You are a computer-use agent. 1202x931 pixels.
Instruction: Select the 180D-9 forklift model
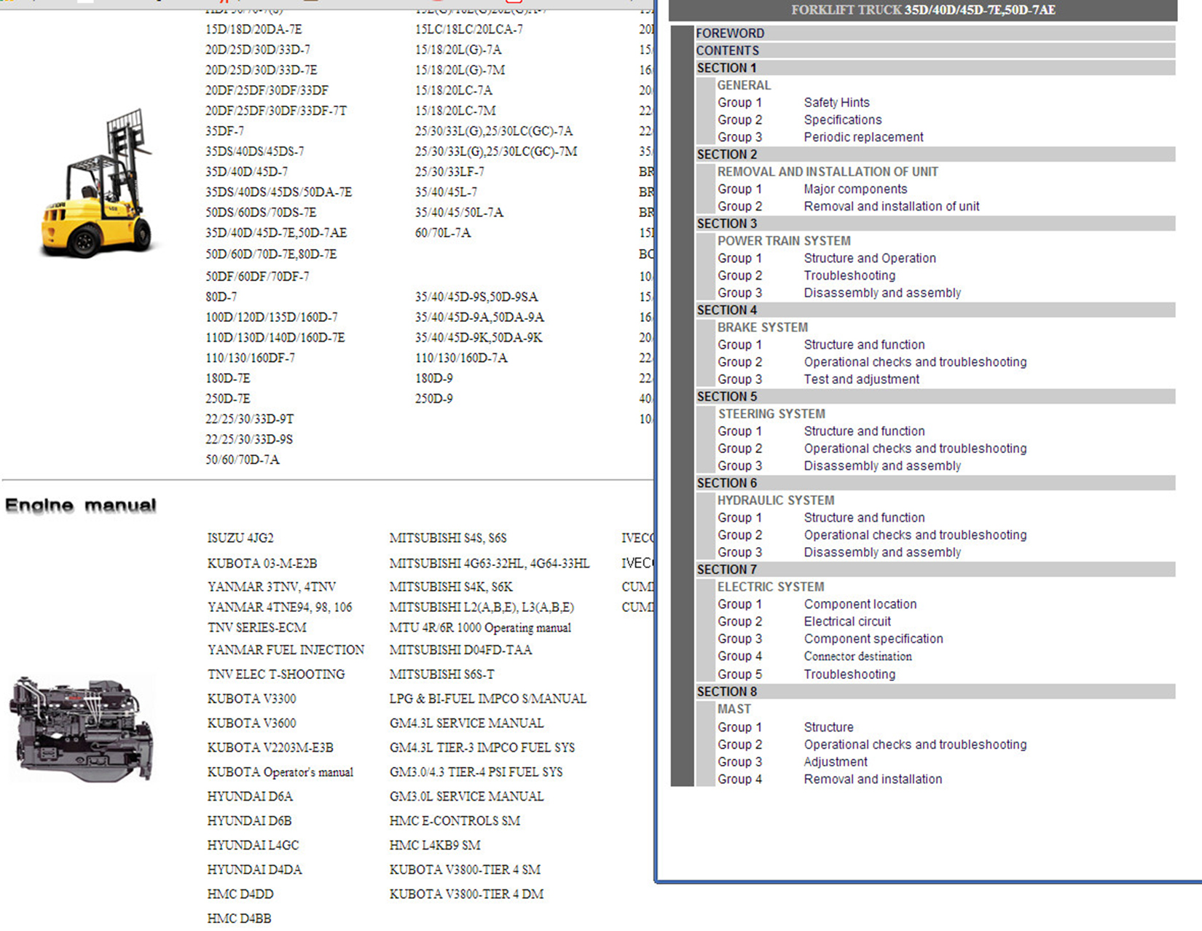coord(433,379)
